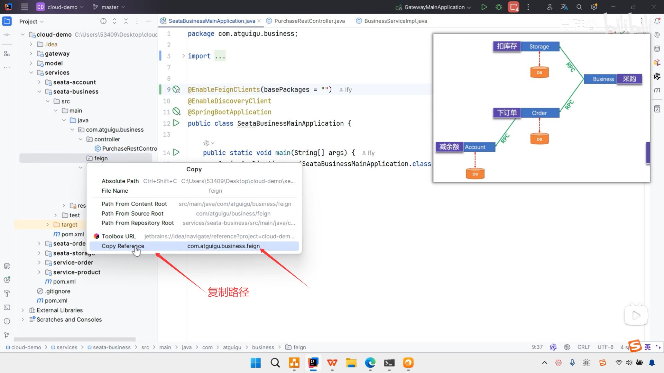Unfold the collapsed import block
Screen dimensions: 664x373
click(183, 56)
